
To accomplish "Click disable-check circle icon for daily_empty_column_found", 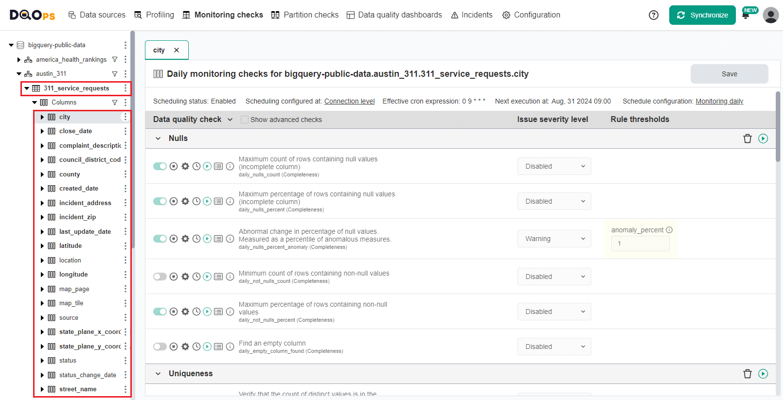I will click(x=174, y=347).
